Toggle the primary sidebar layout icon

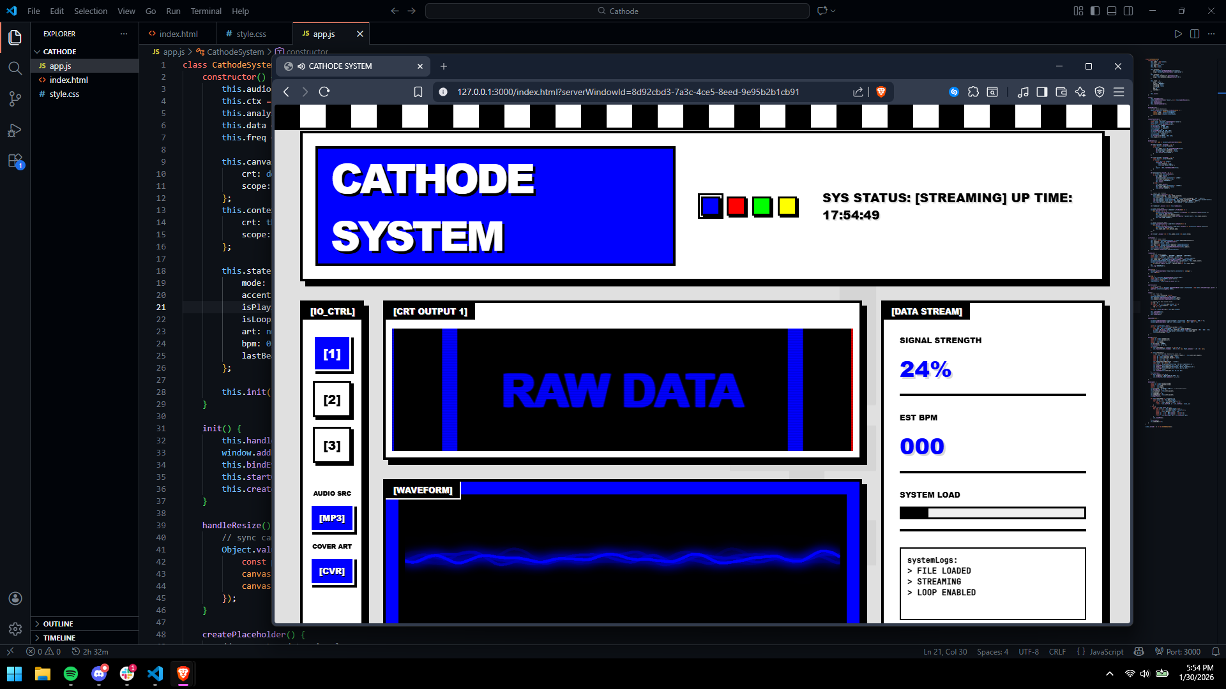pos(1095,11)
